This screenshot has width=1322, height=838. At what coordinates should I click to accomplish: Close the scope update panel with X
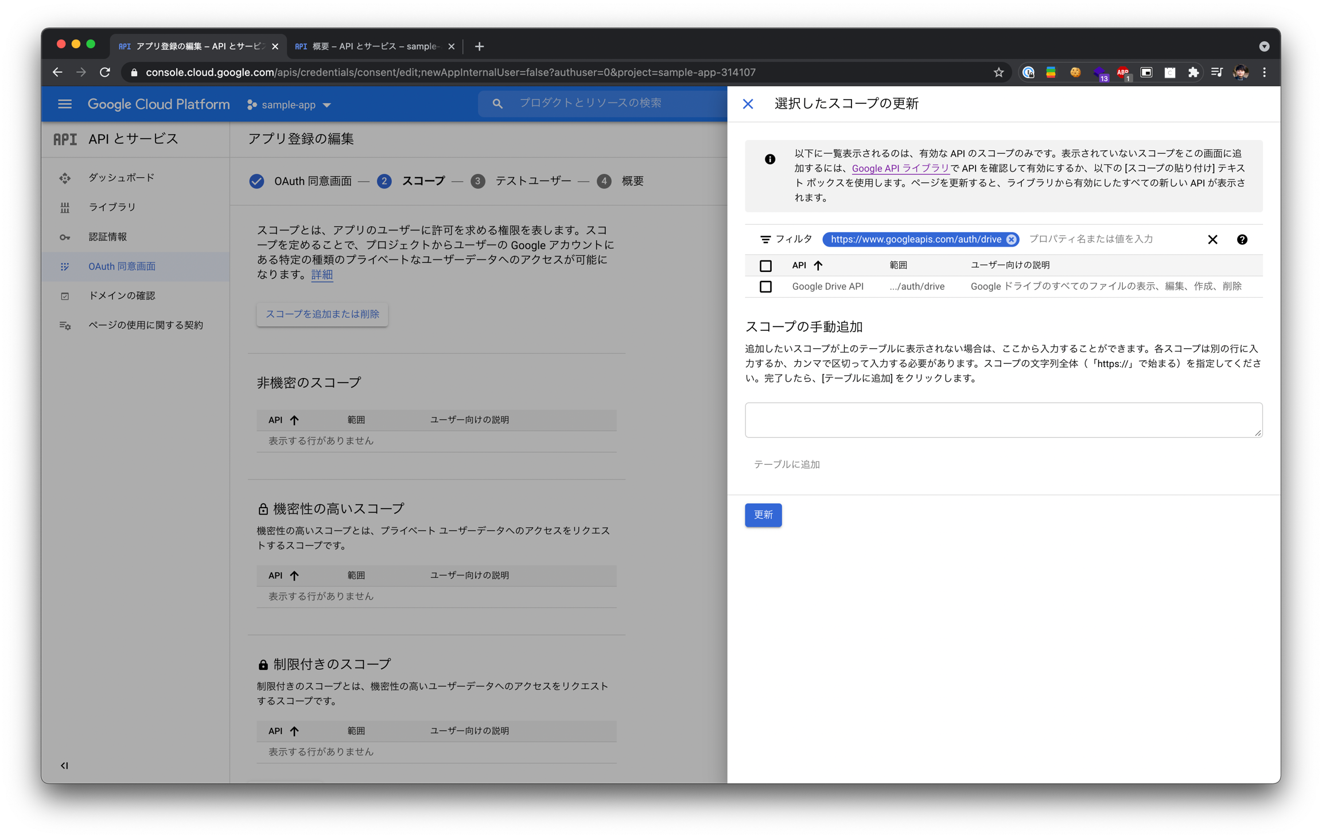click(748, 104)
